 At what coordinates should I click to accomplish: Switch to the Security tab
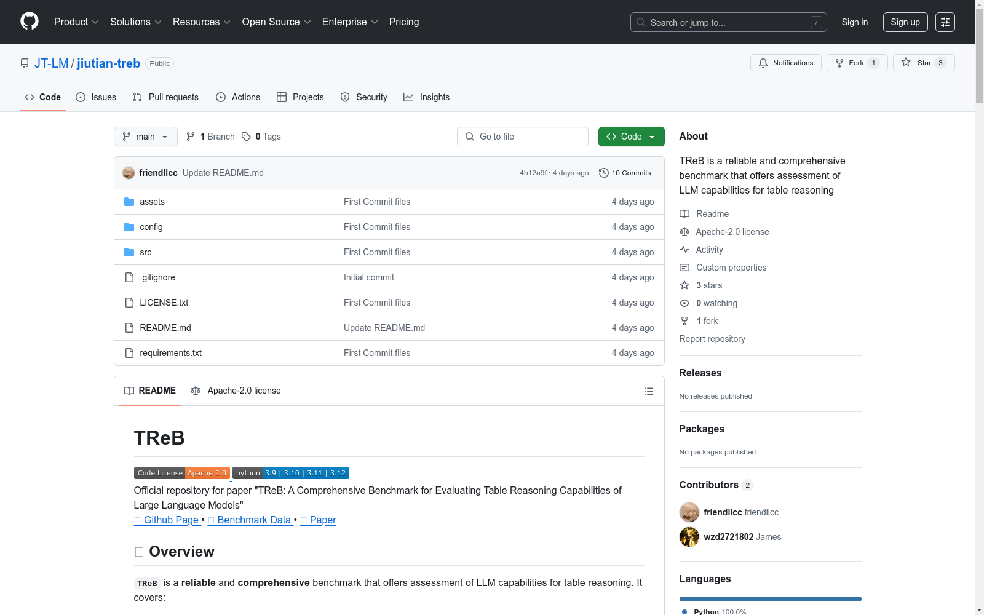(x=364, y=97)
